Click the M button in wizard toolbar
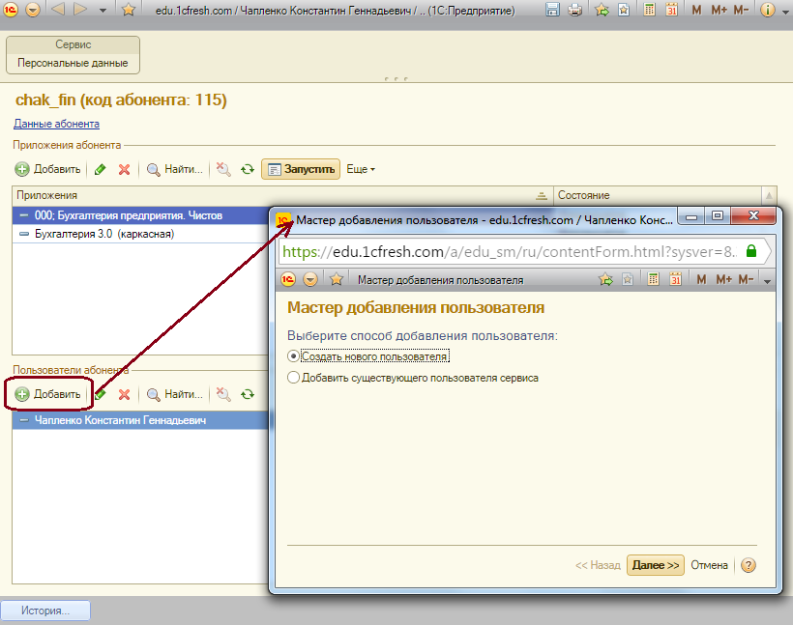The height and width of the screenshot is (625, 793). click(701, 279)
